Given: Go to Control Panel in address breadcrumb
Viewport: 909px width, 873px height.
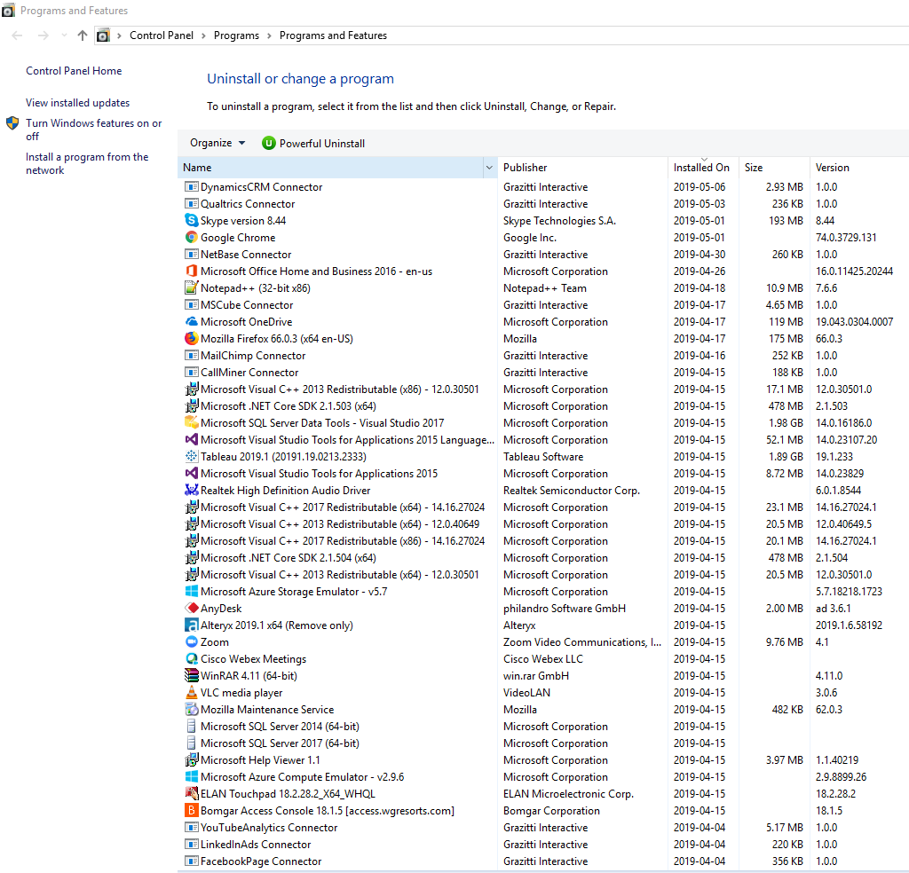Looking at the screenshot, I should (x=162, y=35).
